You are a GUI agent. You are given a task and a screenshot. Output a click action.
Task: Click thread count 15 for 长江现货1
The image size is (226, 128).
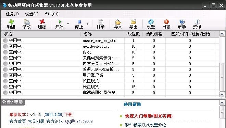tap(133, 87)
